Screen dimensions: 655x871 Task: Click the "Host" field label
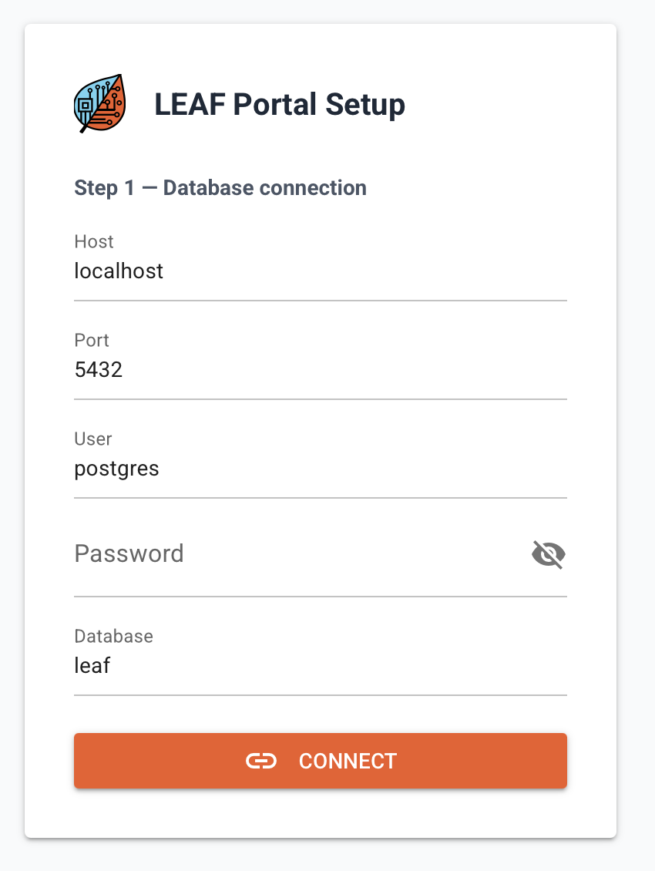(94, 242)
